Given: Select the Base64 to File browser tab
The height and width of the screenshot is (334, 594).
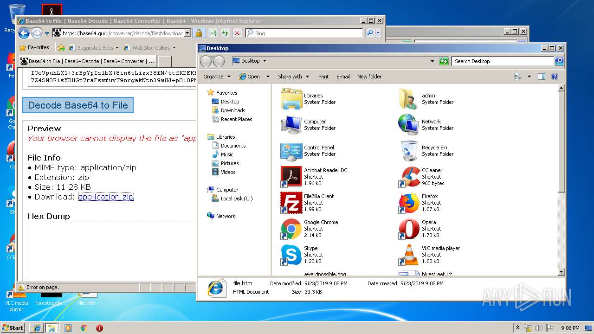Looking at the screenshot, I should (87, 61).
